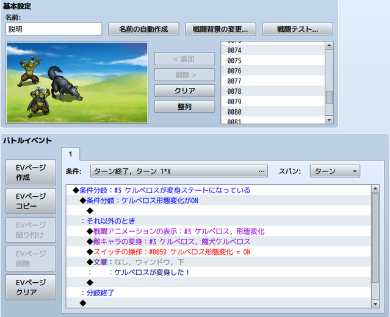Click the 名前 input field containing 説明
390x317 pixels.
coord(54,29)
